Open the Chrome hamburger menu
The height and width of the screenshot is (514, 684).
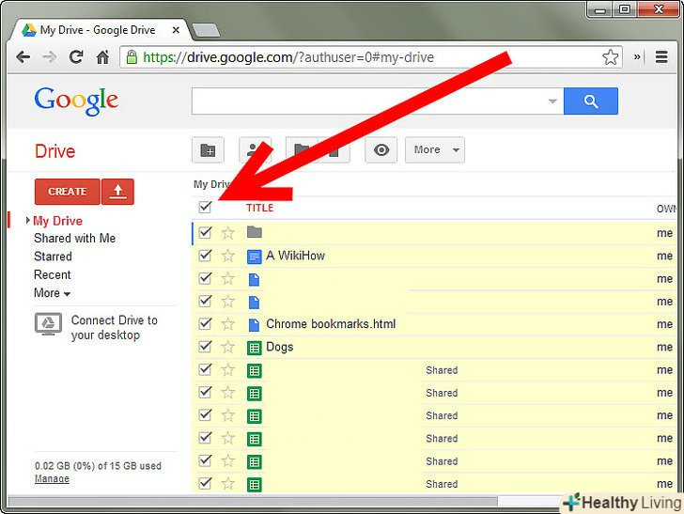point(661,56)
